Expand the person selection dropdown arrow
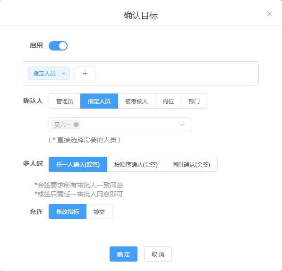The image size is (282, 271). (x=182, y=125)
